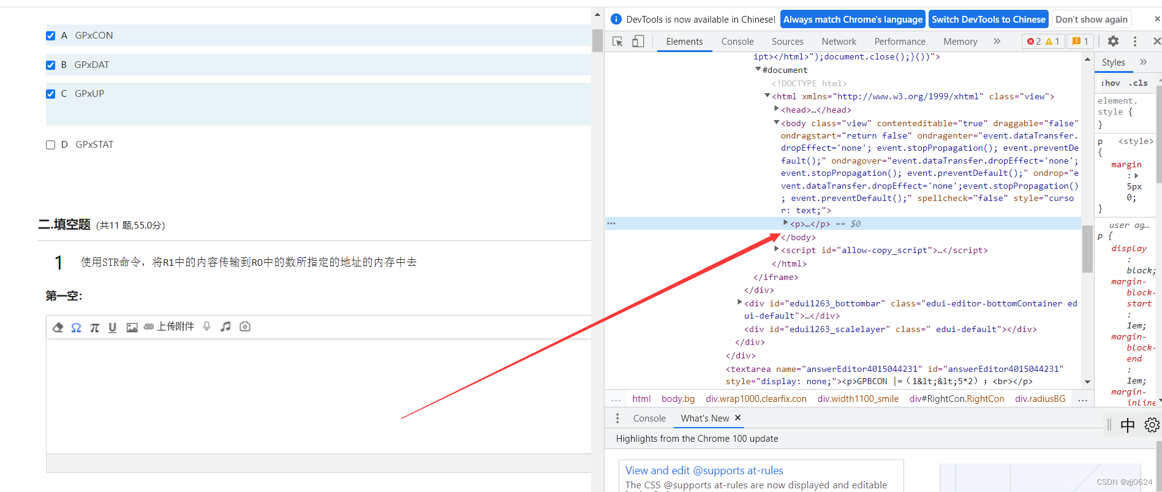Click Always match Chrome's language button
The height and width of the screenshot is (492, 1162).
click(x=853, y=20)
